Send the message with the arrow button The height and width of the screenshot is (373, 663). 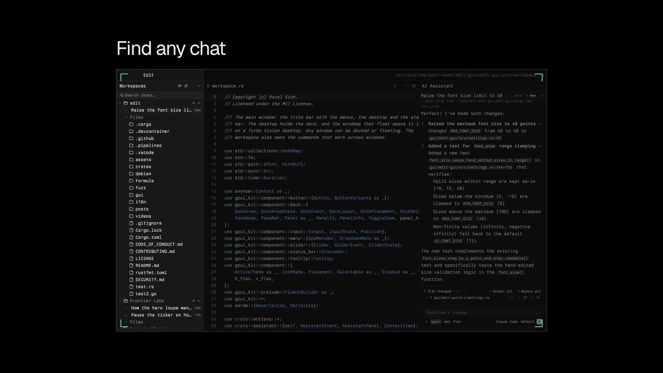point(539,322)
